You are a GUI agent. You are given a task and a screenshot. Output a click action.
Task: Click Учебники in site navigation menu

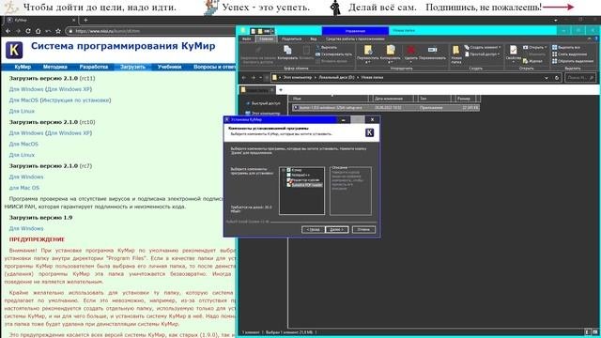(x=169, y=67)
